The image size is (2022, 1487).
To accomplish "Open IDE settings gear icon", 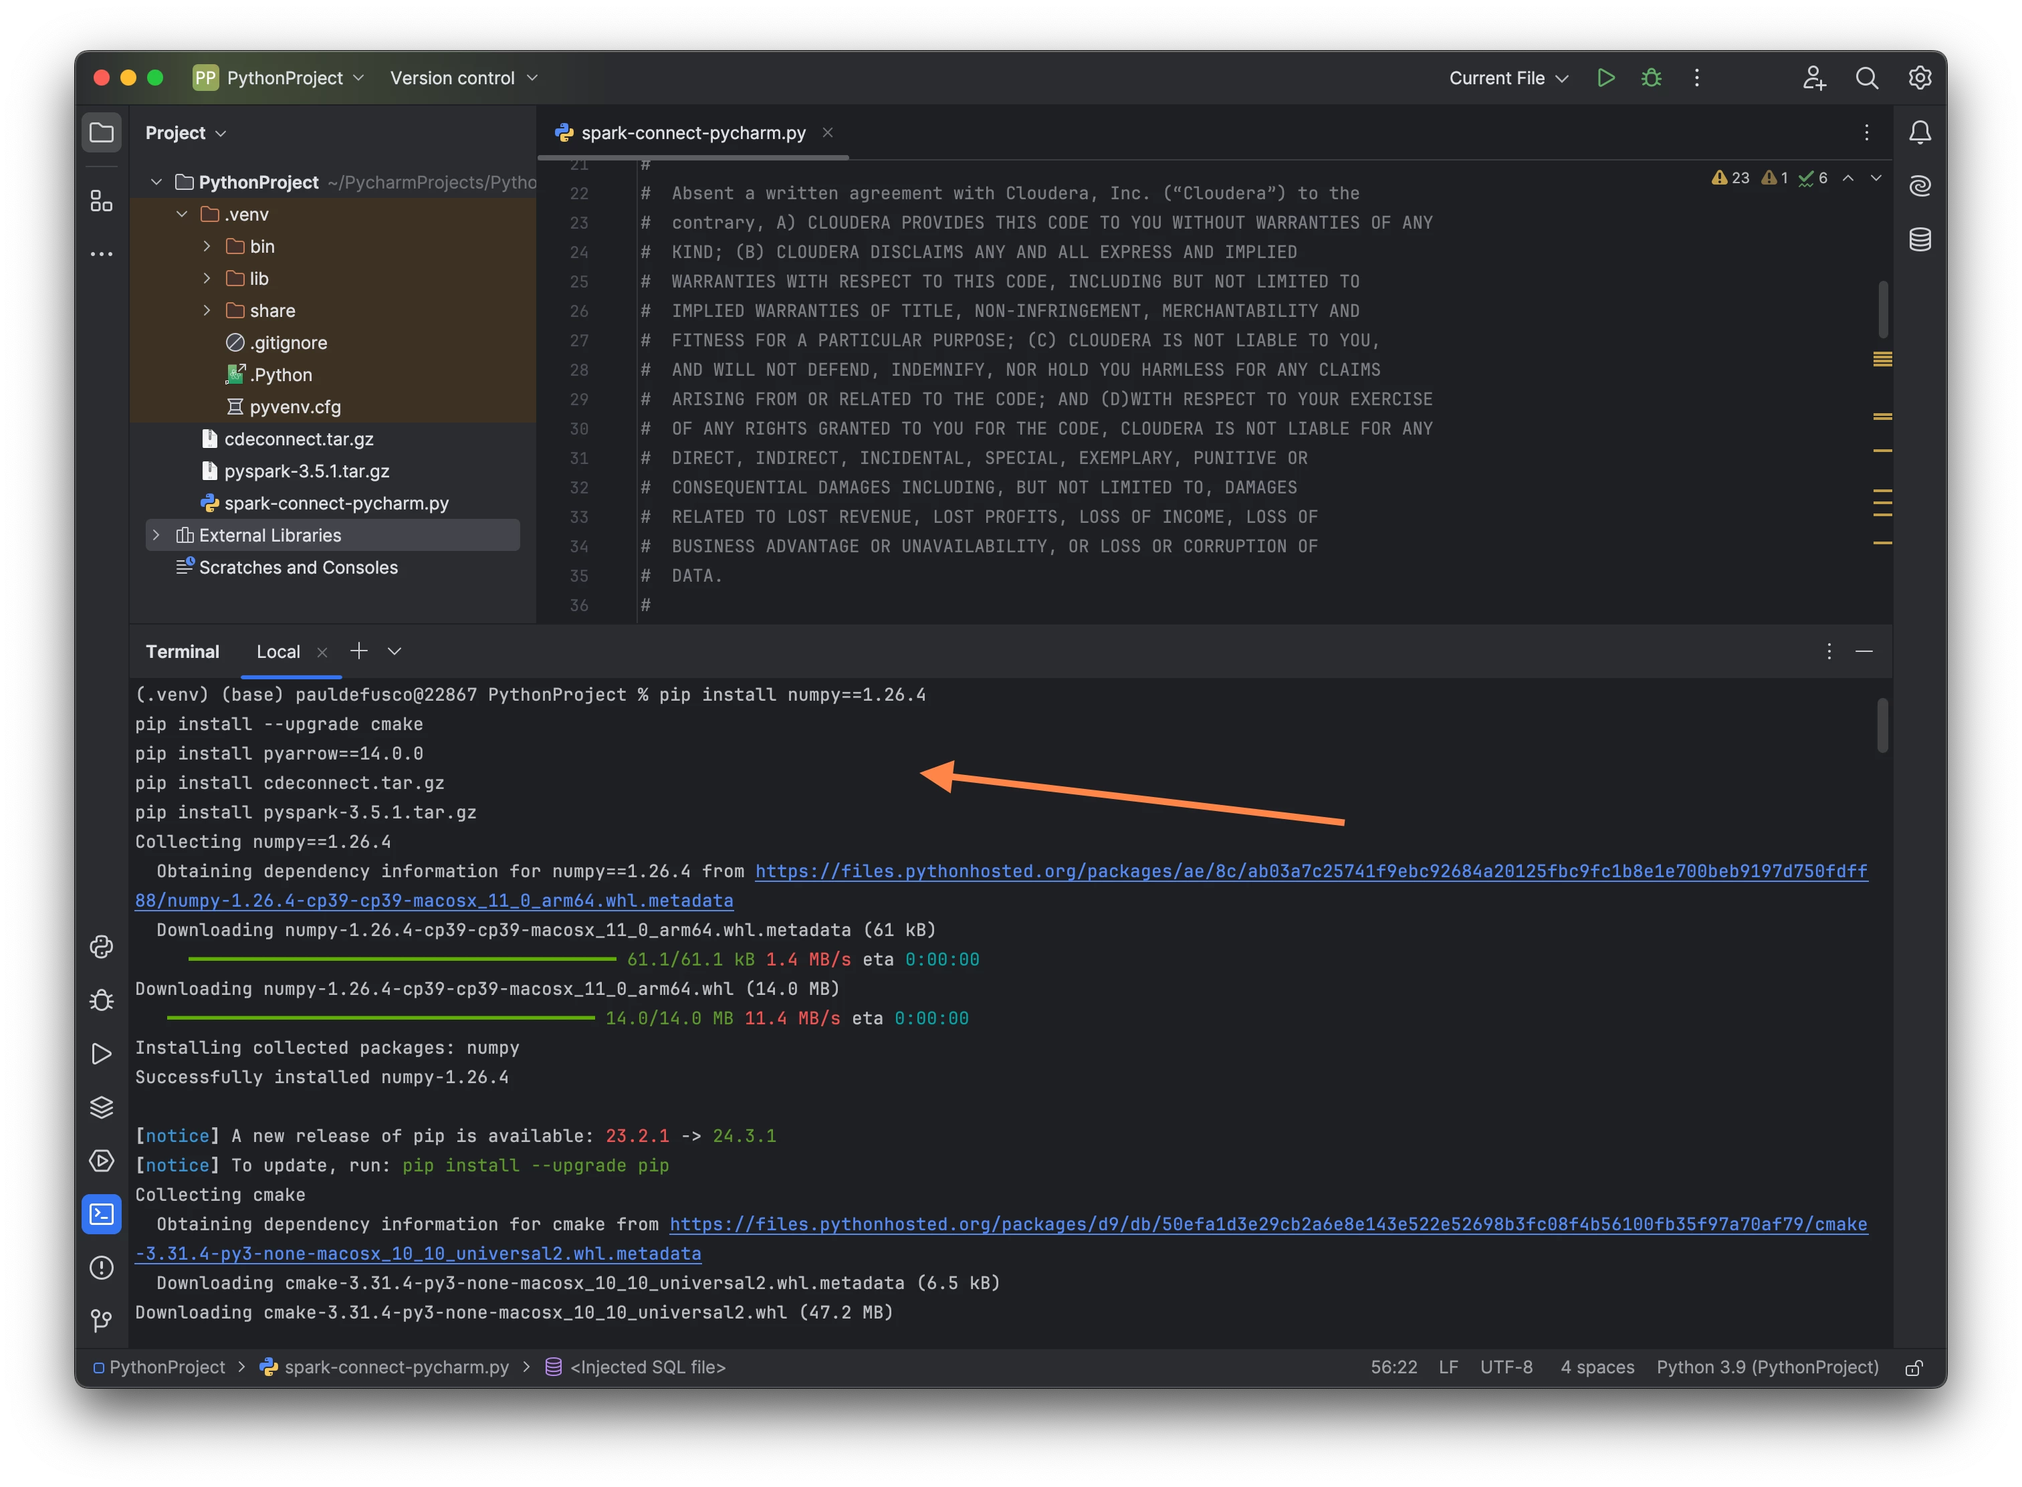I will pos(1920,78).
